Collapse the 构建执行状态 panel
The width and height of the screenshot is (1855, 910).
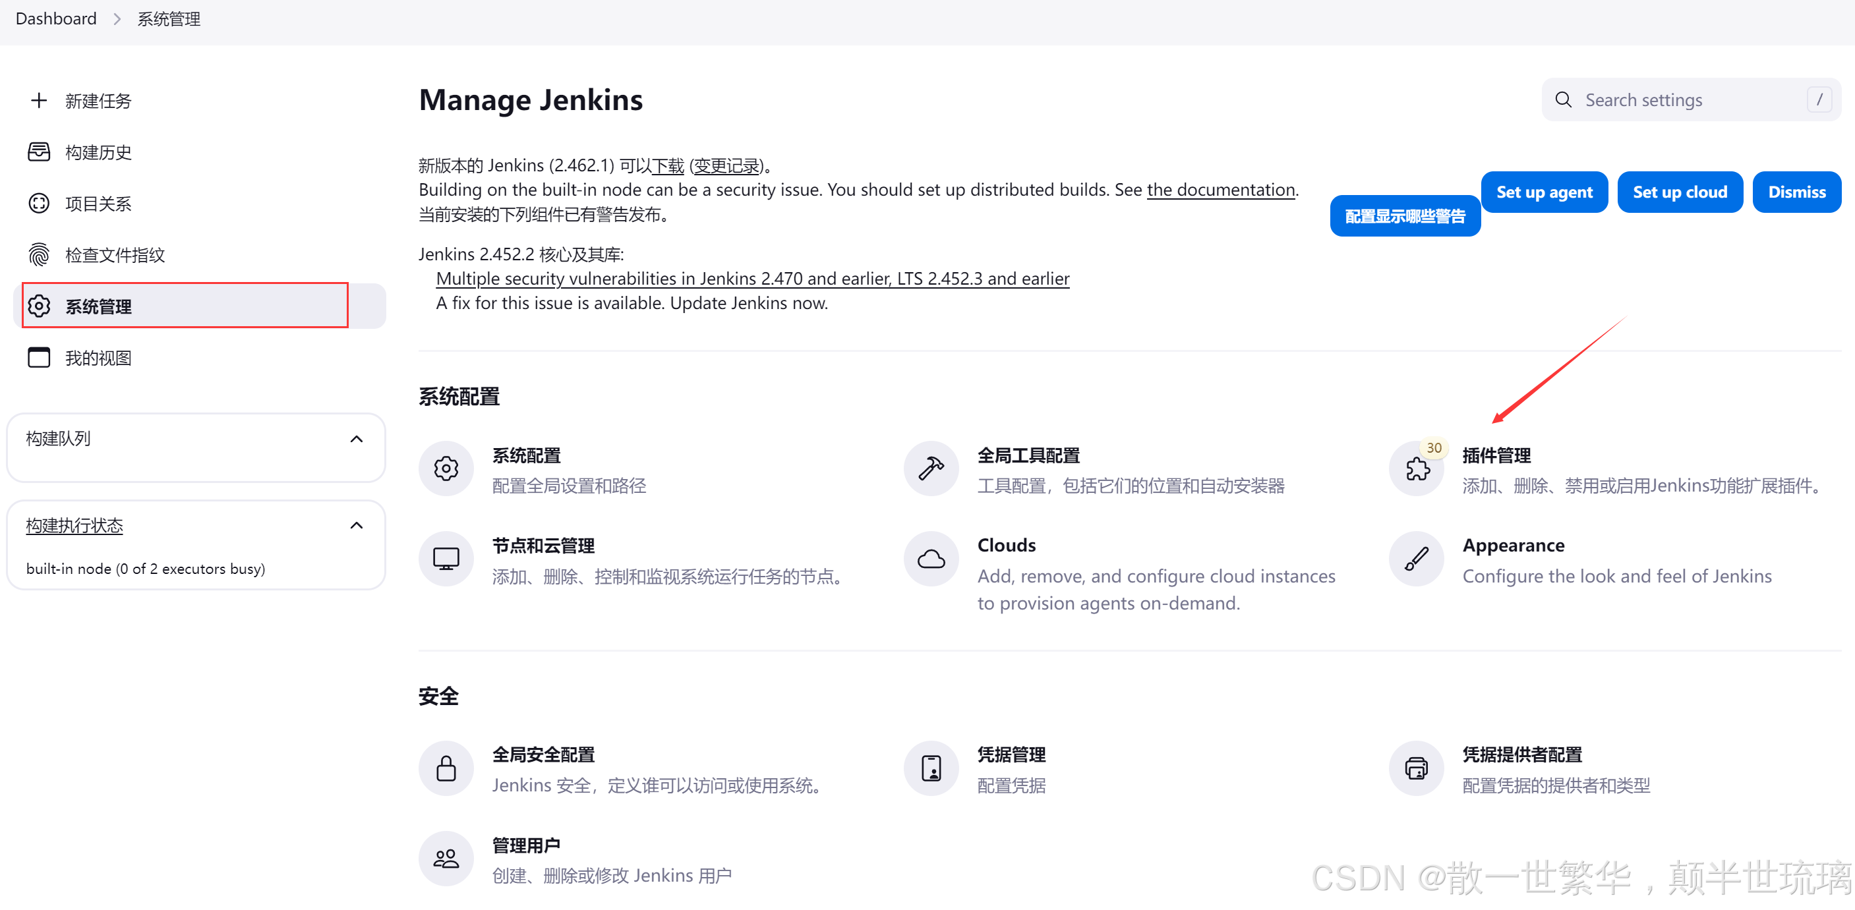[x=357, y=525]
